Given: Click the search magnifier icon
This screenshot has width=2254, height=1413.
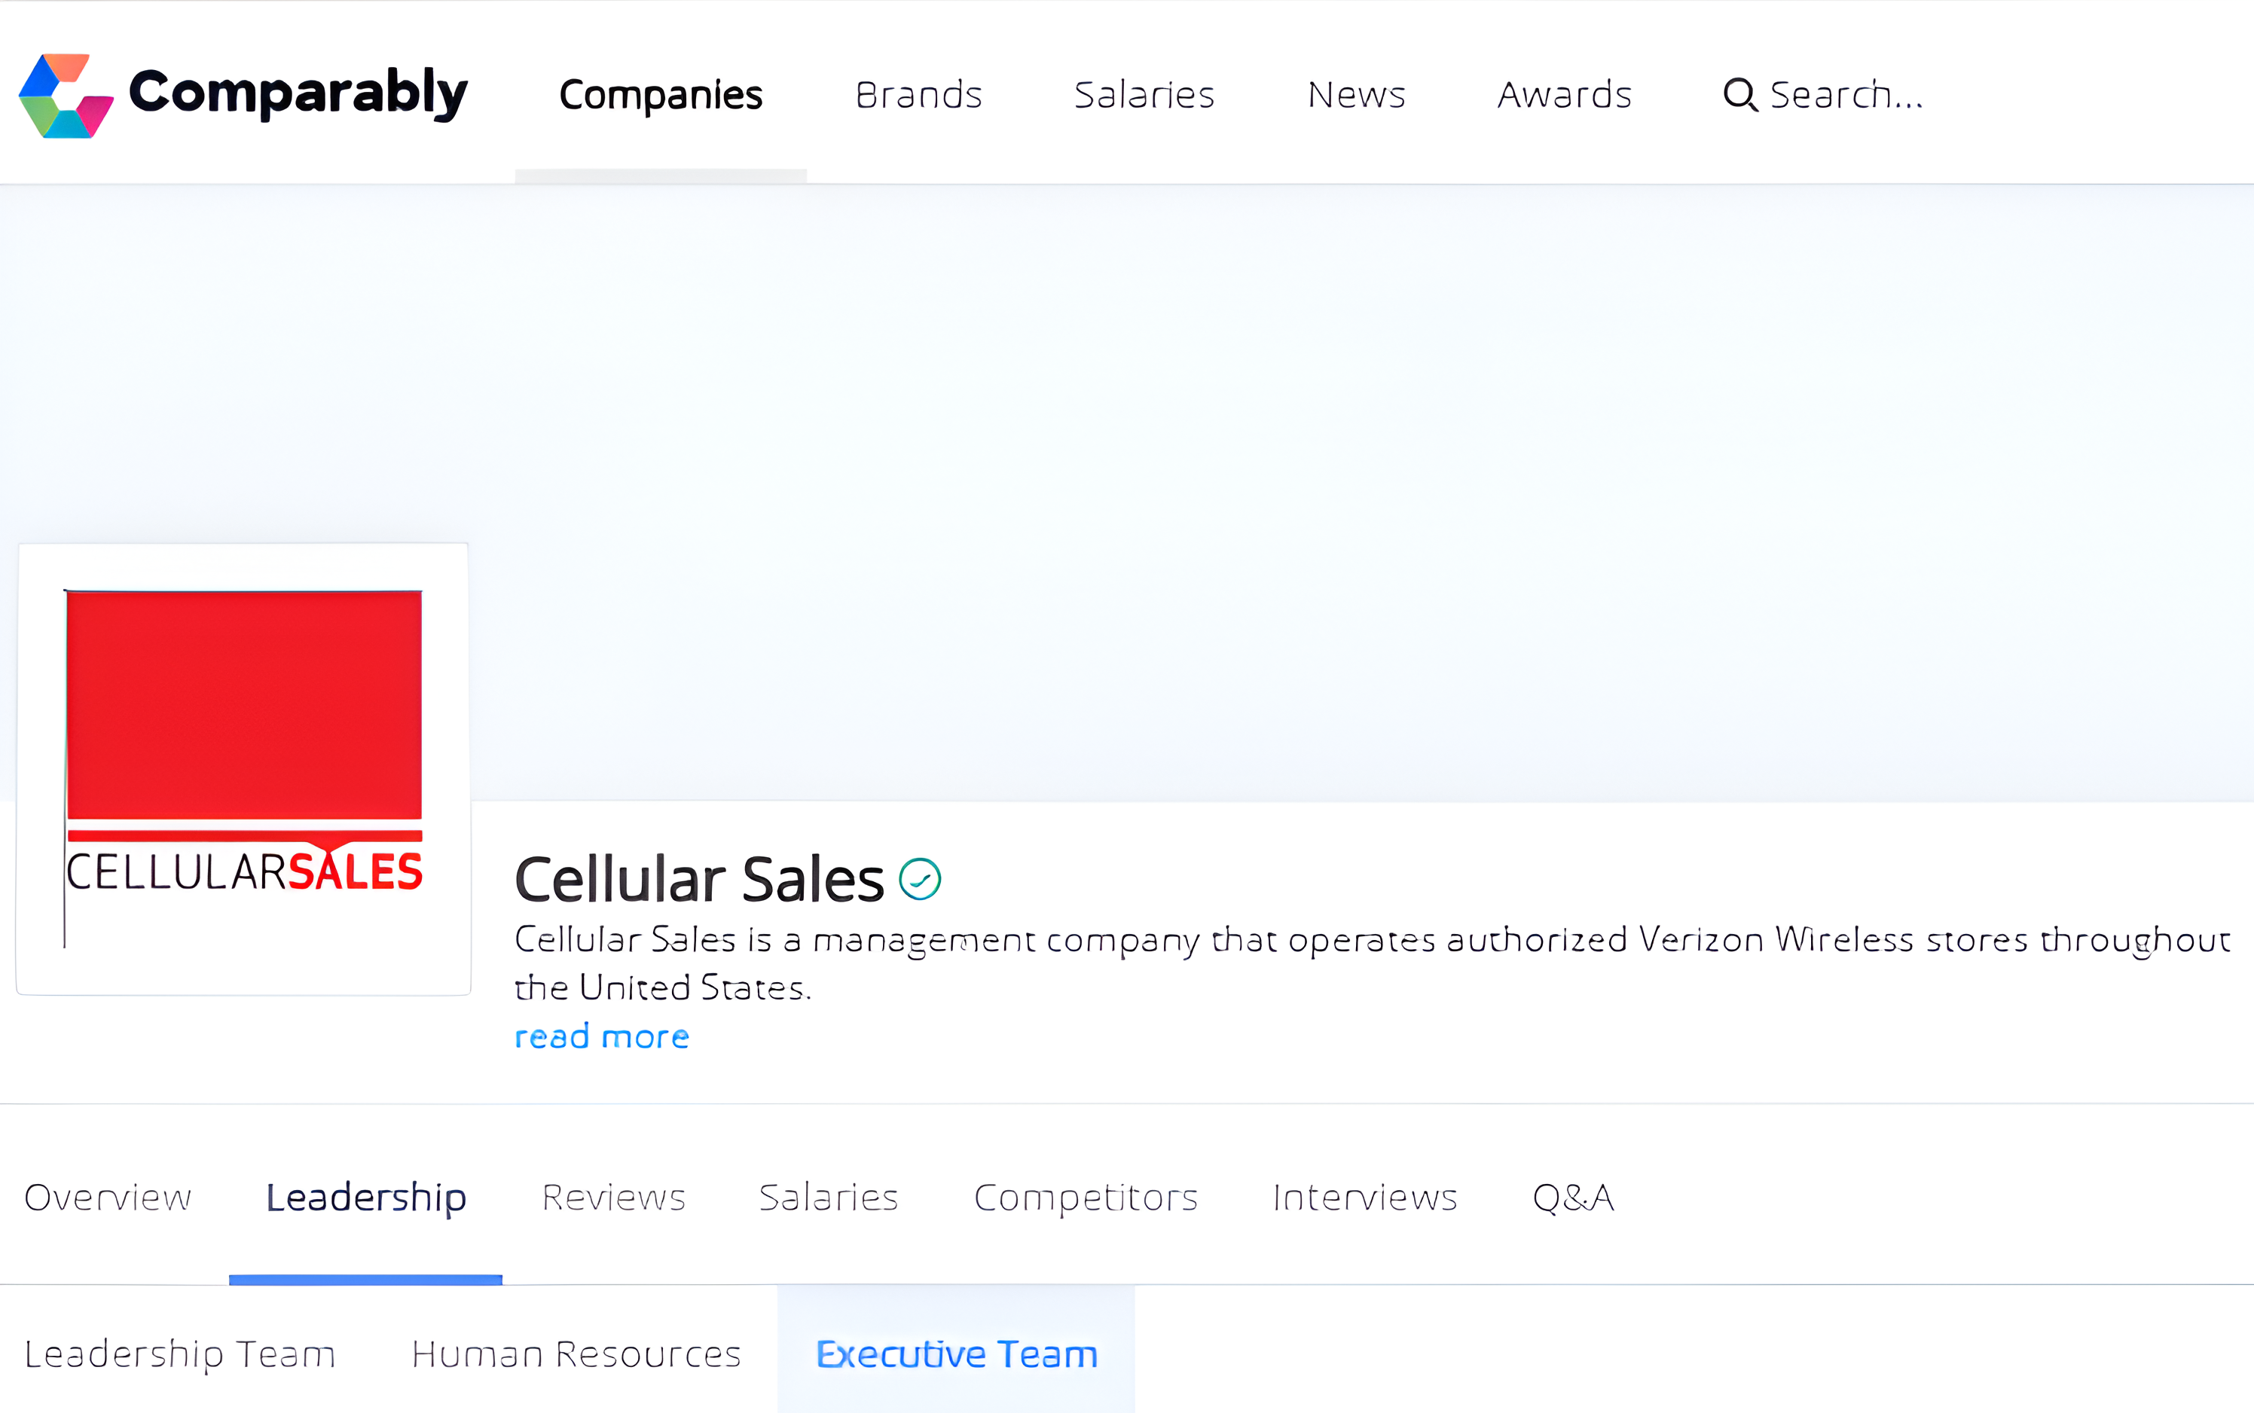Looking at the screenshot, I should click(1740, 94).
